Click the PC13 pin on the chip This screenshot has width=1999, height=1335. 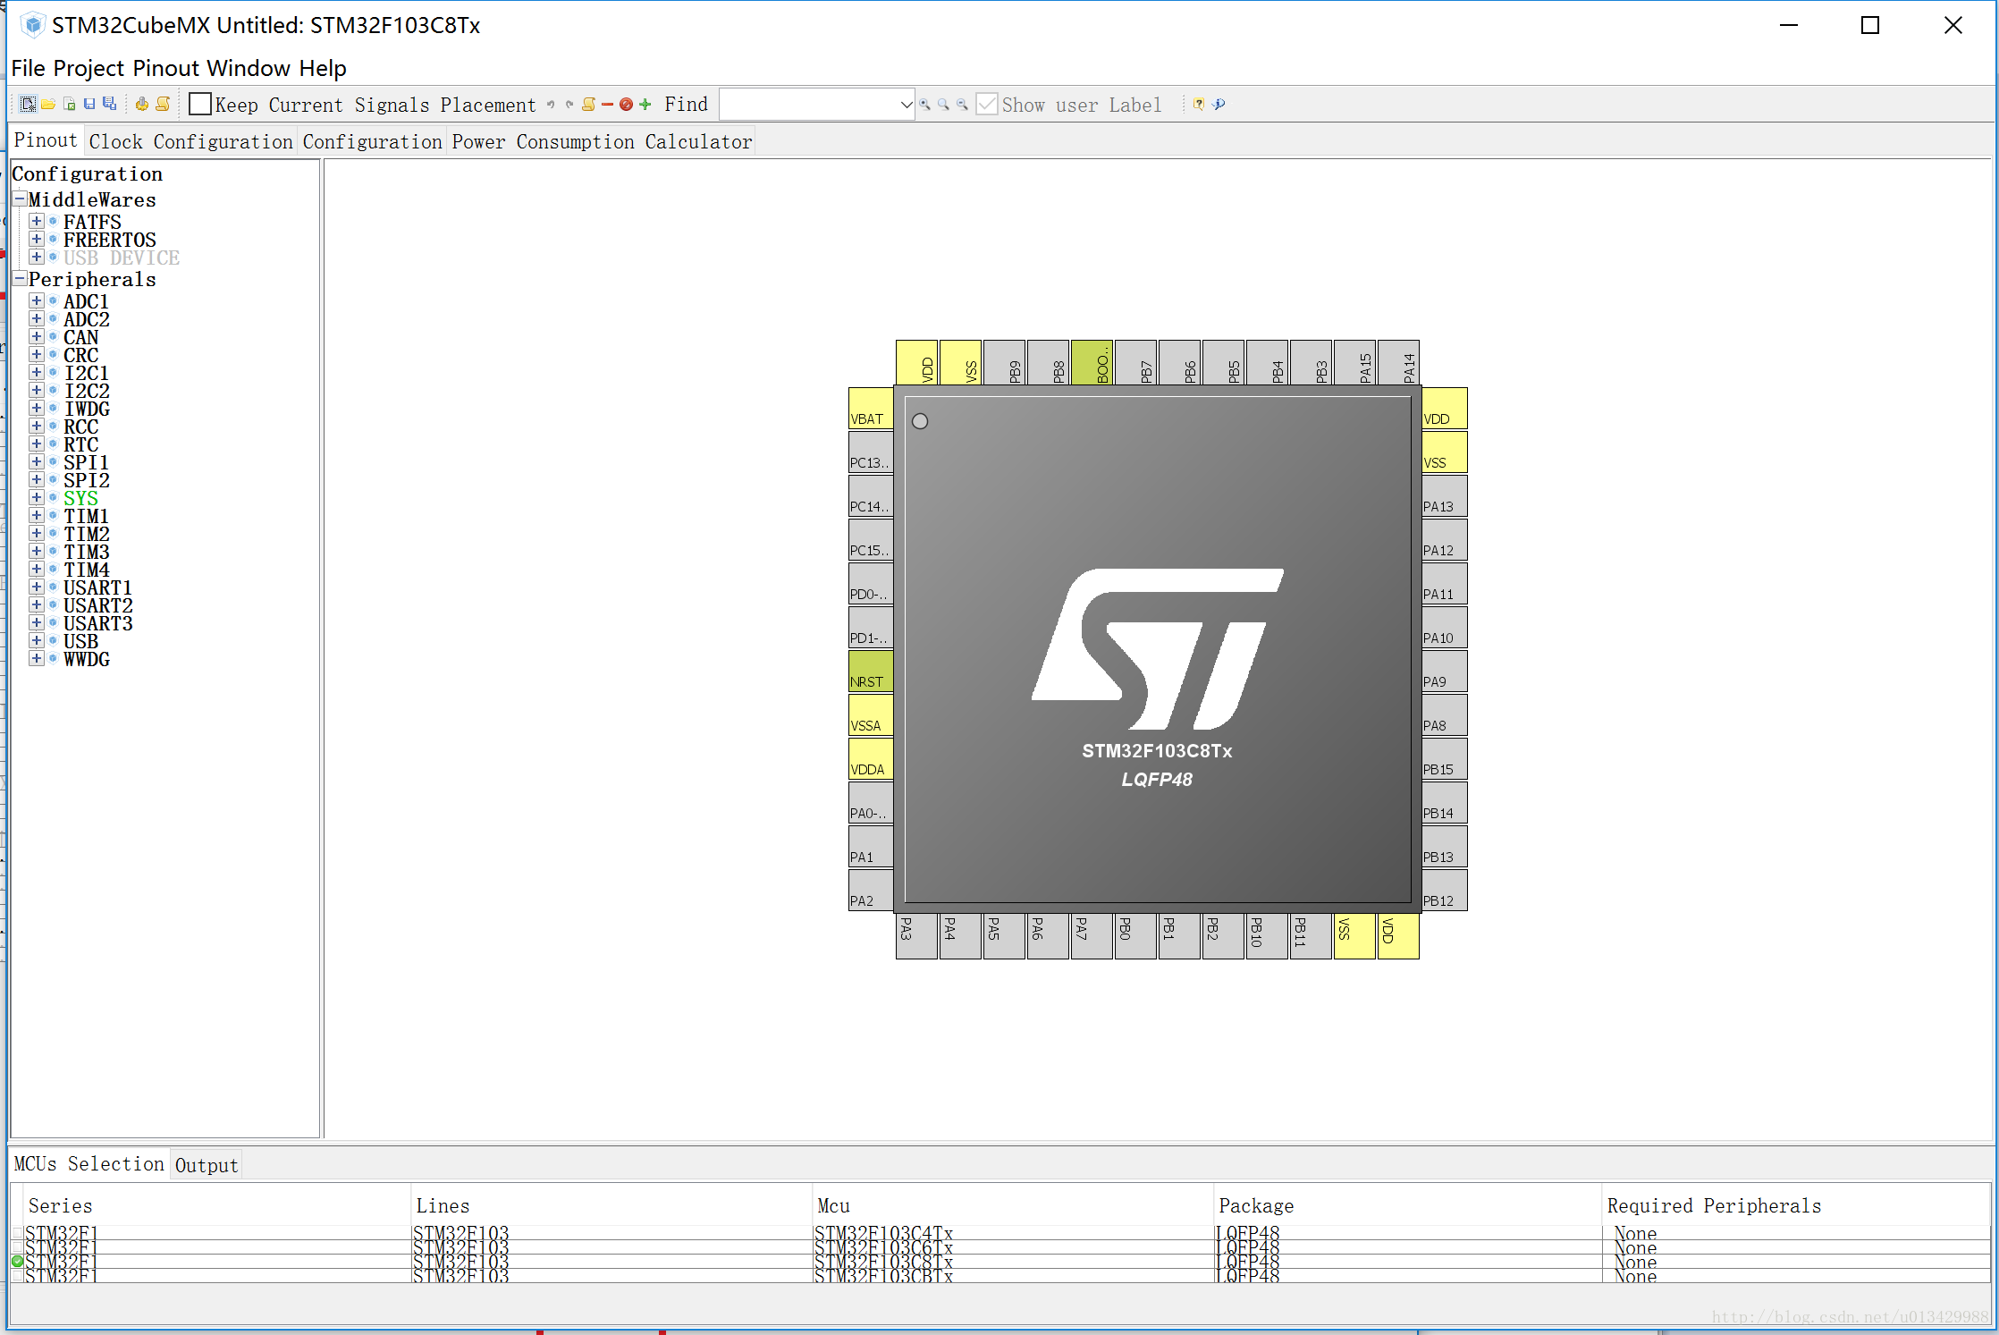[871, 452]
